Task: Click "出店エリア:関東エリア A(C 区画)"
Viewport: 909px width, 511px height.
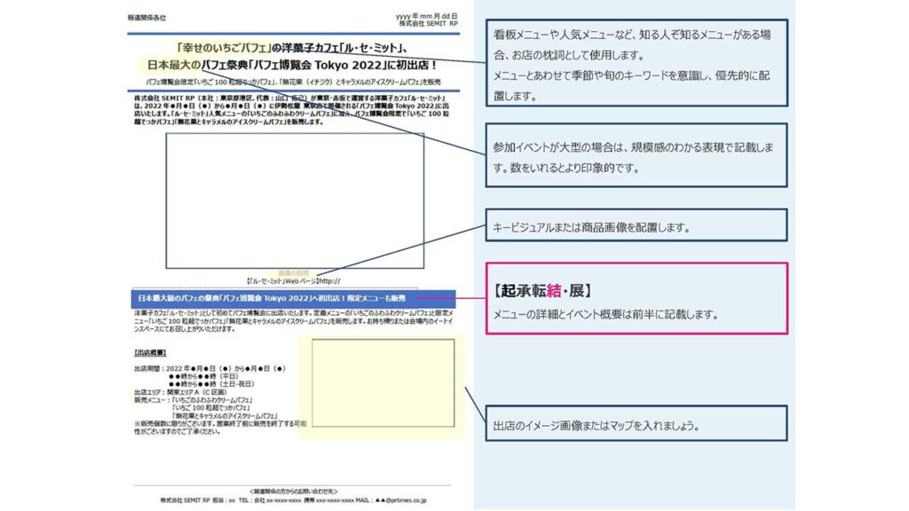Action: tap(180, 391)
